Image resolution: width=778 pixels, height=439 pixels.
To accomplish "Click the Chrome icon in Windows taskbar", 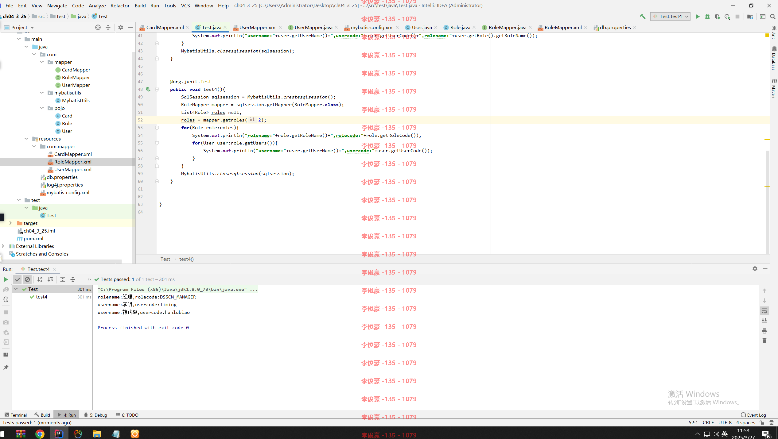I will pos(40,433).
